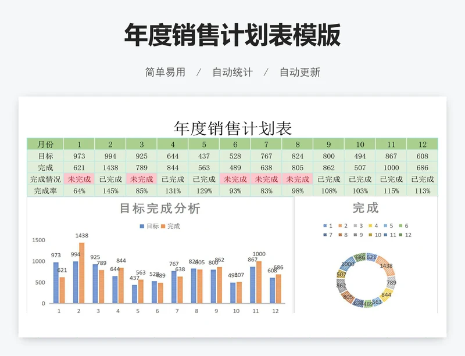Click month 6 column header cell
465x356 pixels.
coord(235,144)
